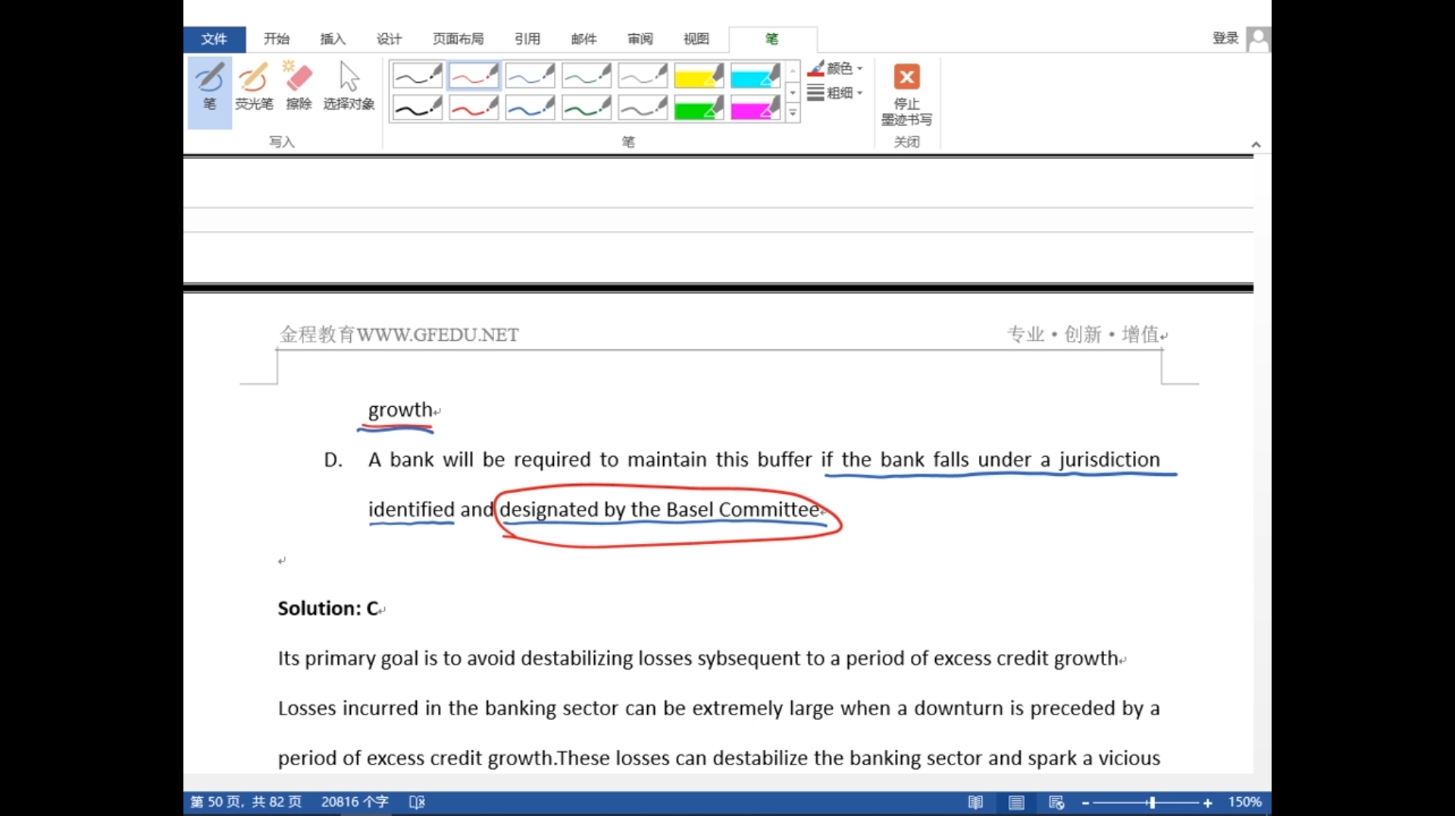This screenshot has width=1455, height=816.
Task: Switch to Read Mode view icon
Action: point(975,802)
